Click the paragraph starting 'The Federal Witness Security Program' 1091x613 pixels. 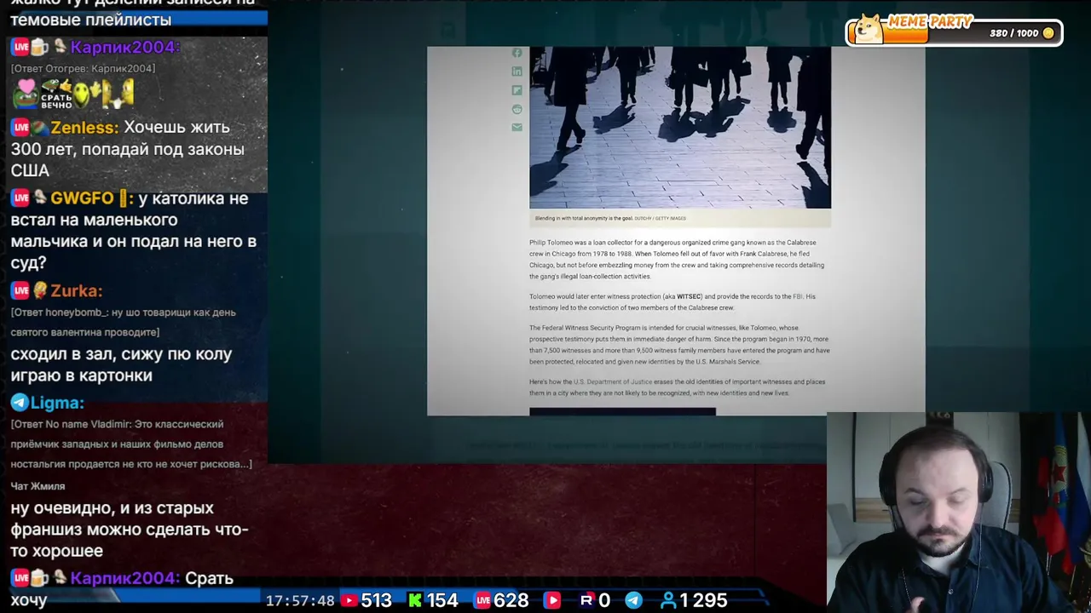pos(679,345)
